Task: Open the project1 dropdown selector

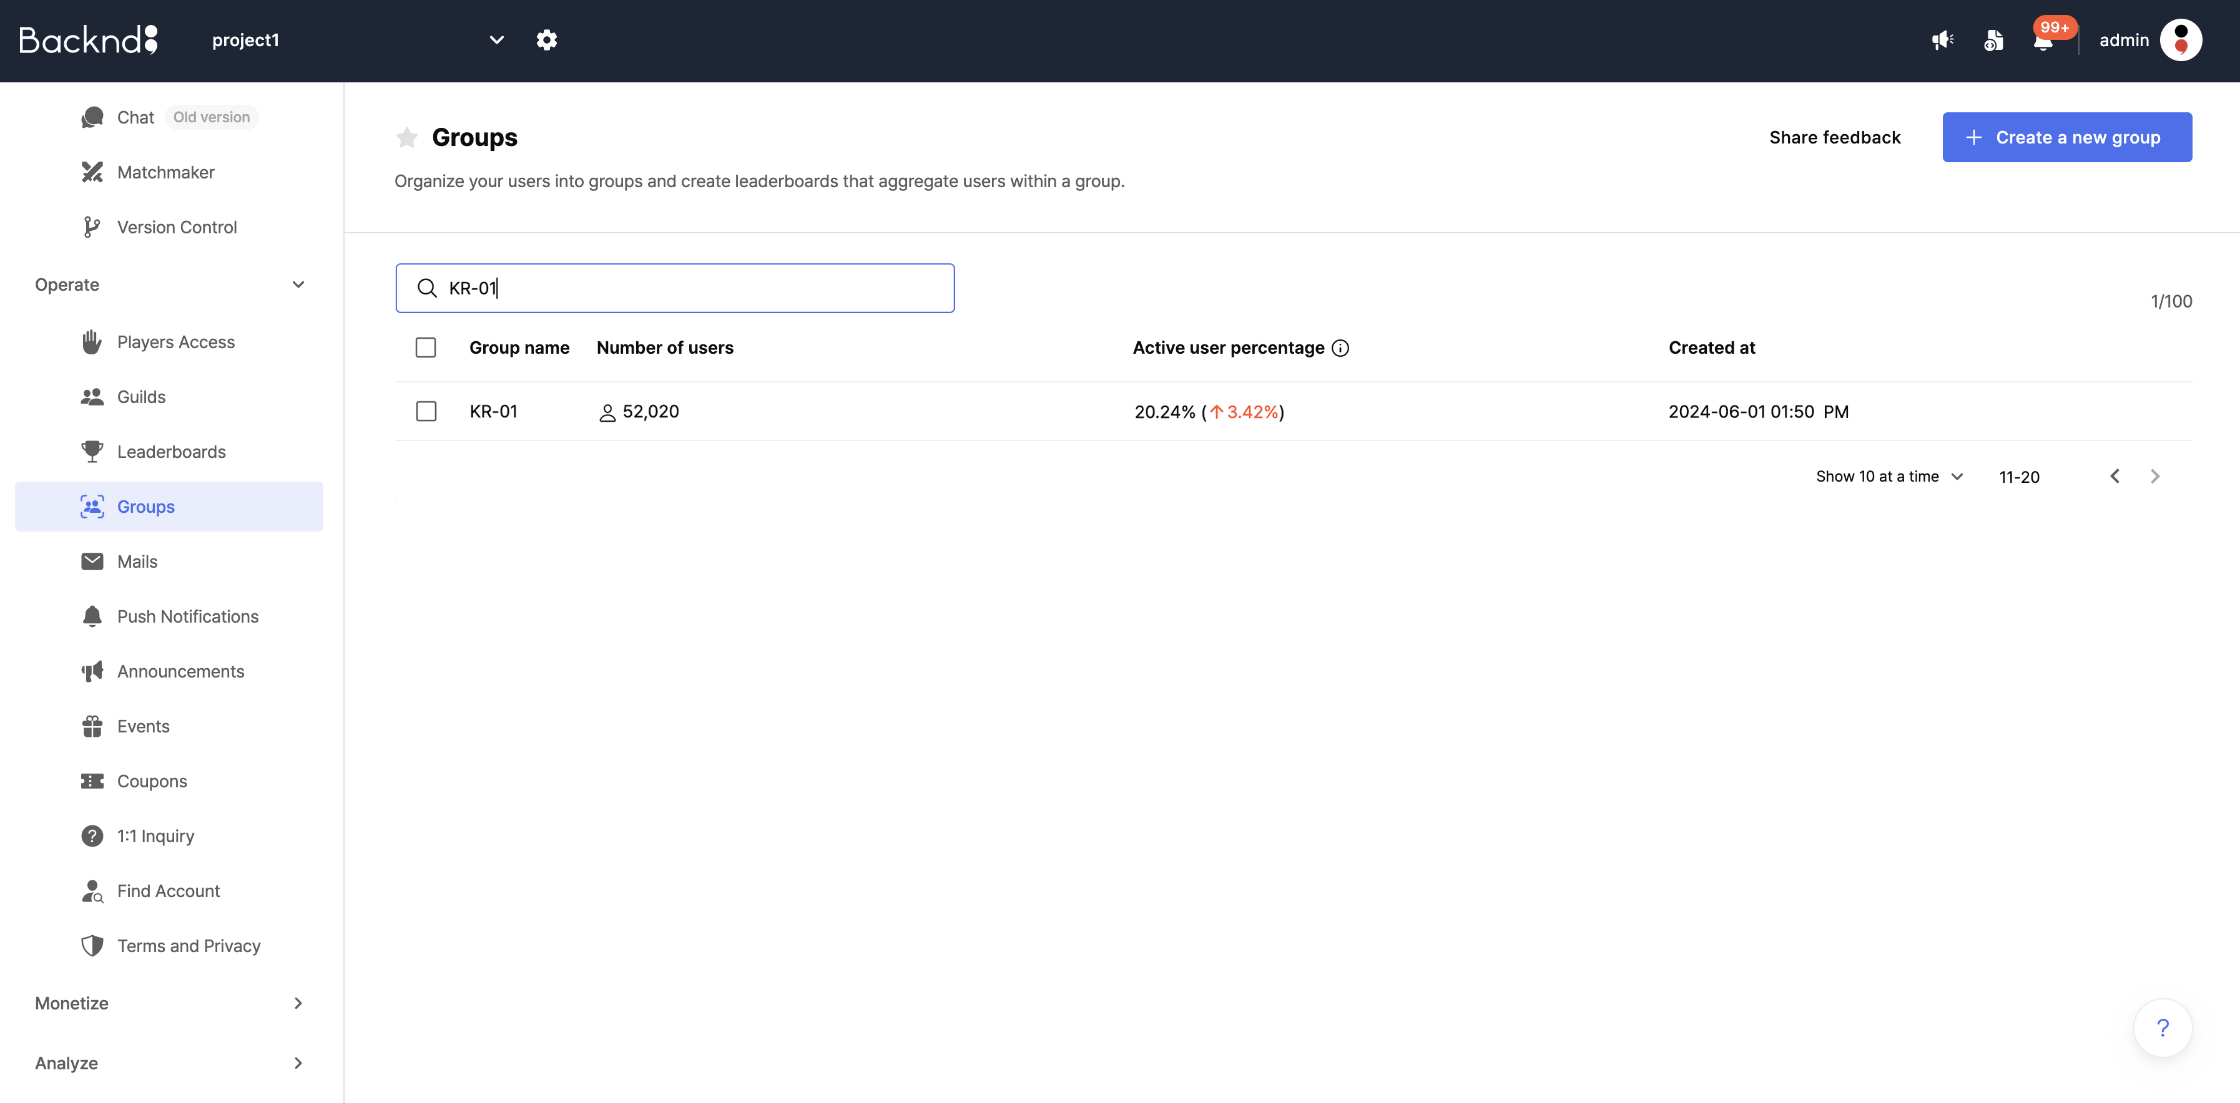Action: pos(496,39)
